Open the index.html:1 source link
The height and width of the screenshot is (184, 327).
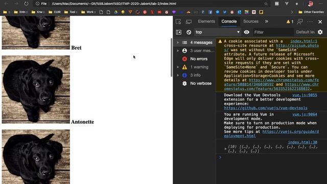303,41
